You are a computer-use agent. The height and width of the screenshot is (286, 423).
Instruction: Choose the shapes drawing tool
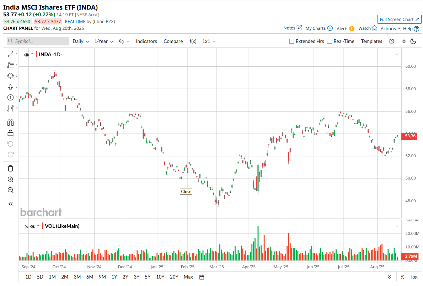(x=10, y=76)
